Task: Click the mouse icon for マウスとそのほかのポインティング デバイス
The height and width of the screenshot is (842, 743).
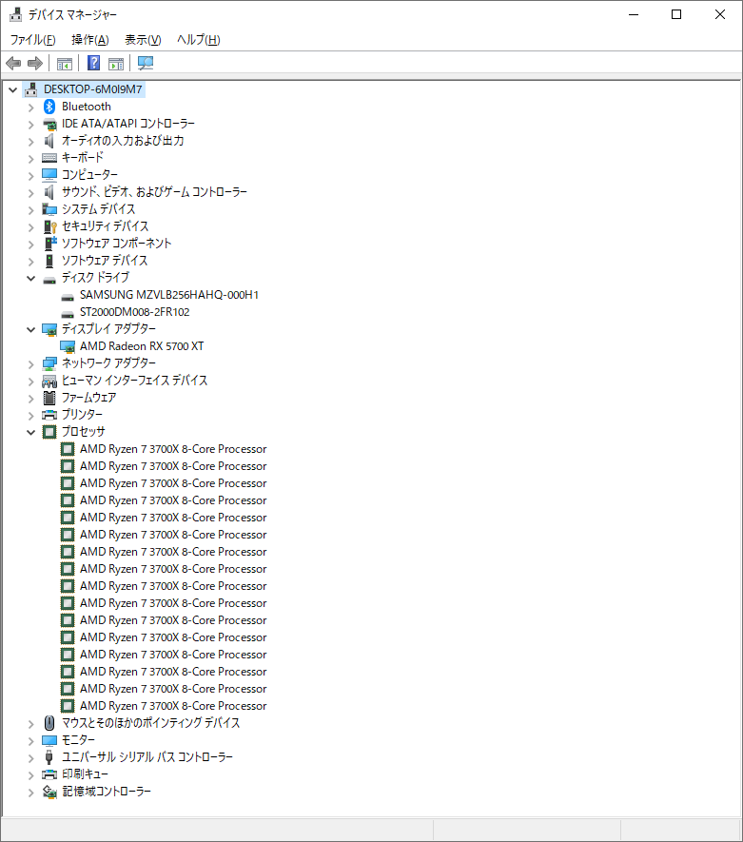Action: point(49,723)
